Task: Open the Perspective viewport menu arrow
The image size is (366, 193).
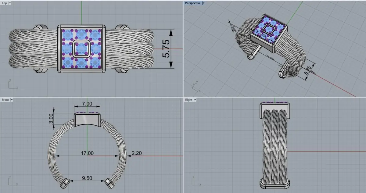Action: 203,3
